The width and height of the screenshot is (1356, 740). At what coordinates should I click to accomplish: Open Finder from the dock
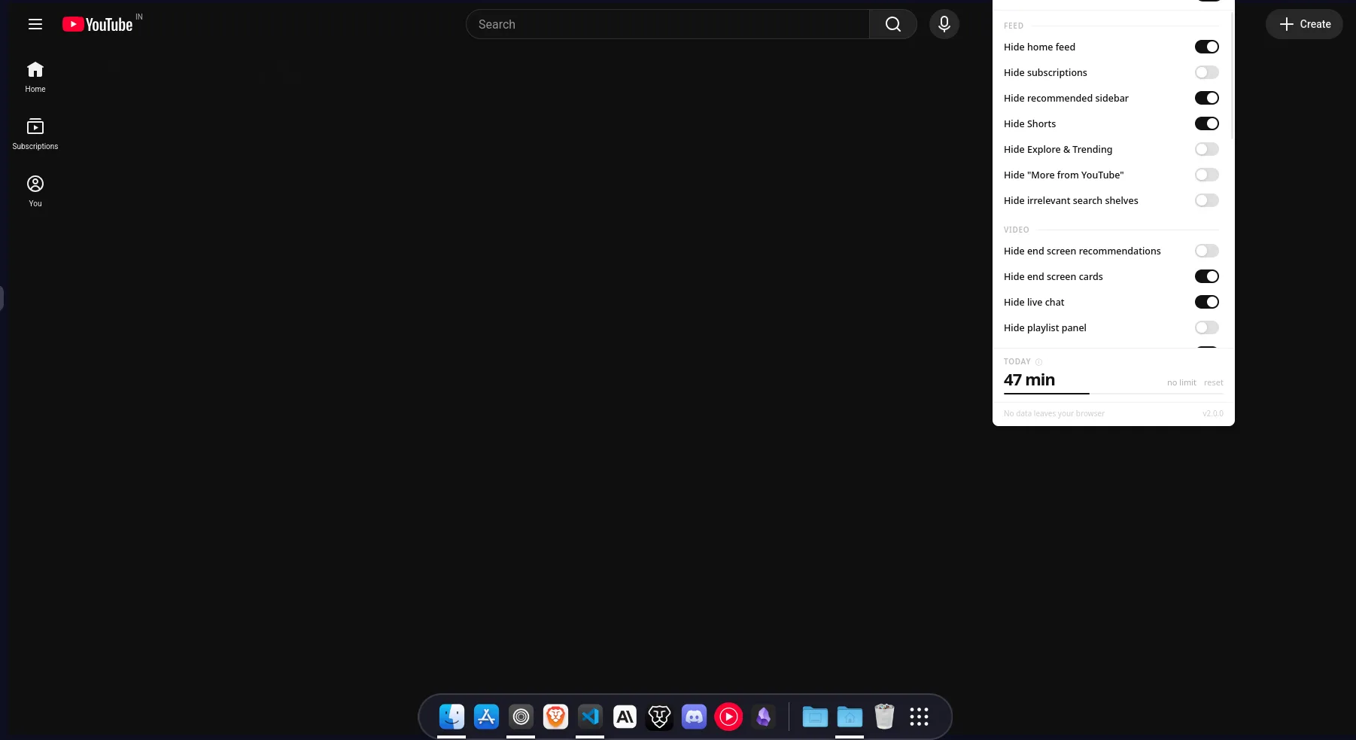(x=451, y=717)
